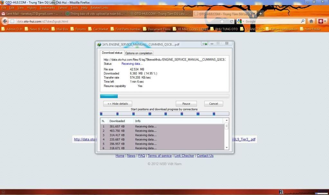Click the bookmark star in address bar
This screenshot has width=329, height=195.
pyautogui.click(x=222, y=21)
